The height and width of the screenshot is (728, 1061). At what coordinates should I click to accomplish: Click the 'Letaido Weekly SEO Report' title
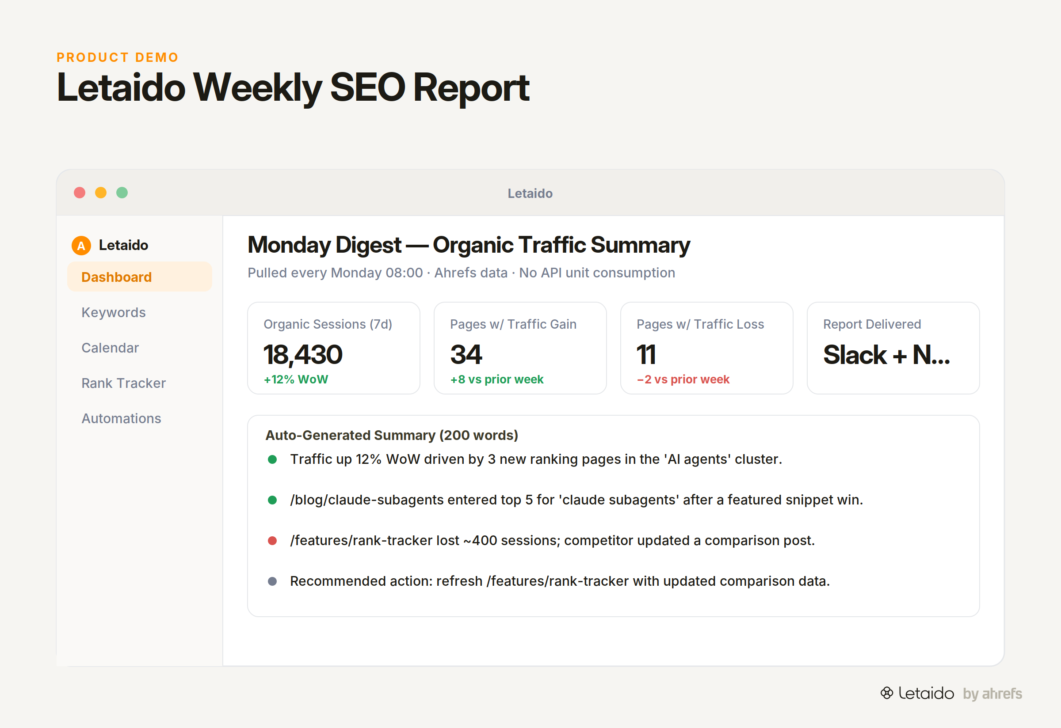tap(293, 87)
